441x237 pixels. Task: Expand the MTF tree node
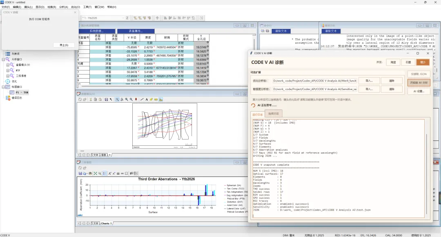(8, 70)
